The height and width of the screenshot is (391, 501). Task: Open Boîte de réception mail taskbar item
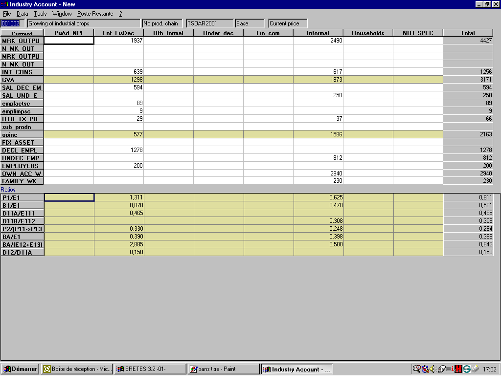click(x=77, y=369)
